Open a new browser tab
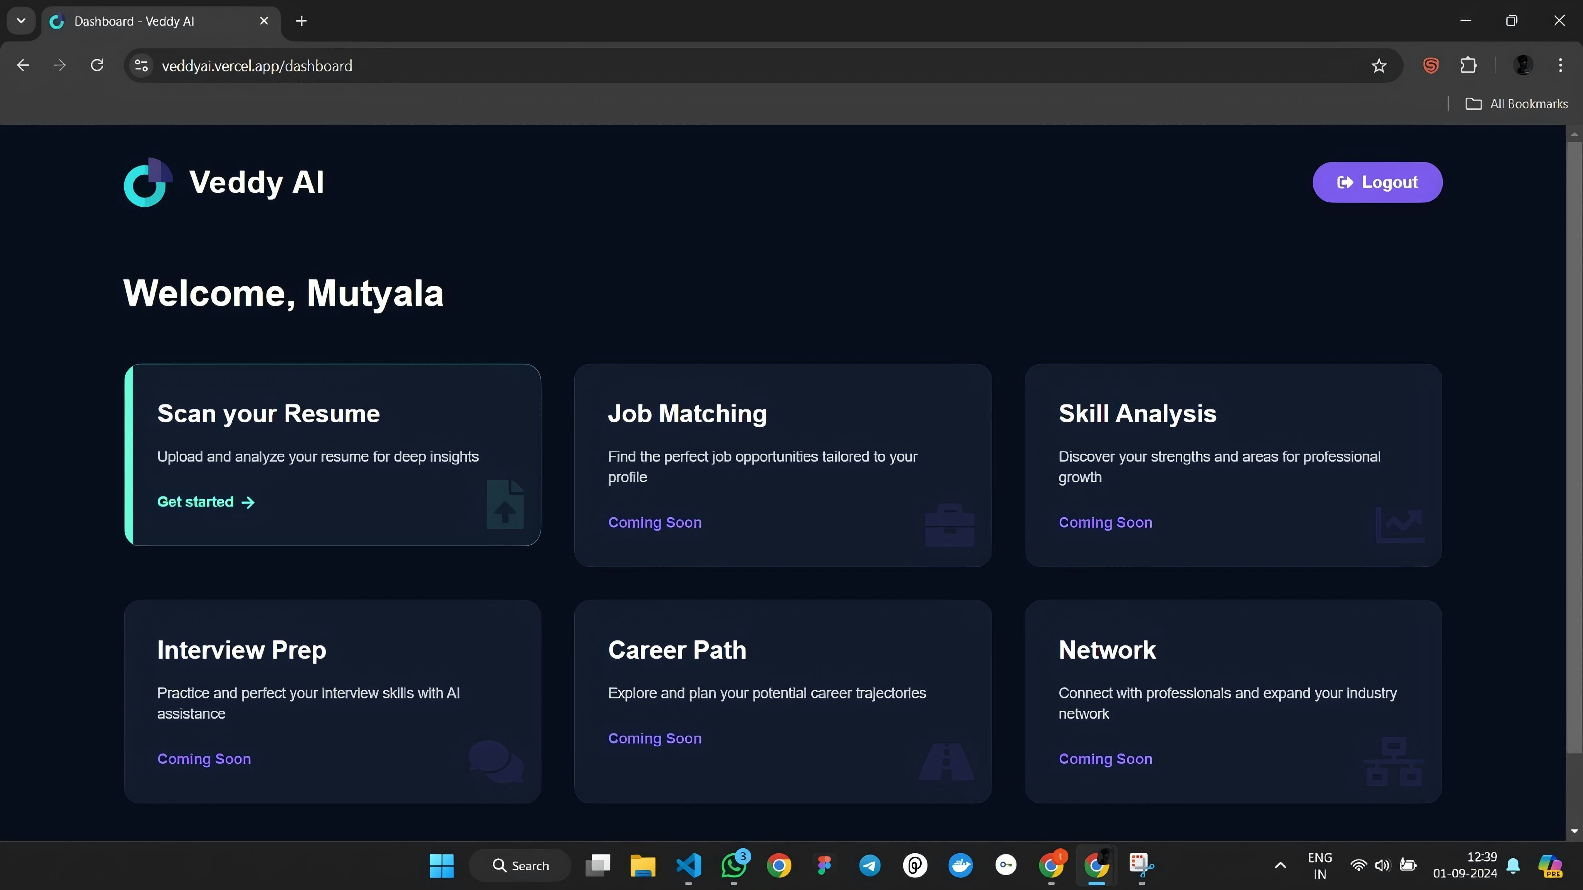This screenshot has height=890, width=1583. (x=301, y=22)
